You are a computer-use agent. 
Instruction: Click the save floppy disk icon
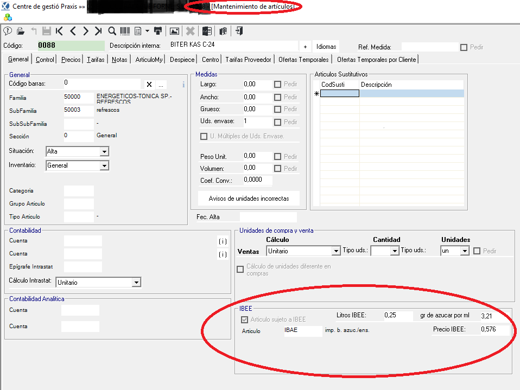(x=47, y=31)
